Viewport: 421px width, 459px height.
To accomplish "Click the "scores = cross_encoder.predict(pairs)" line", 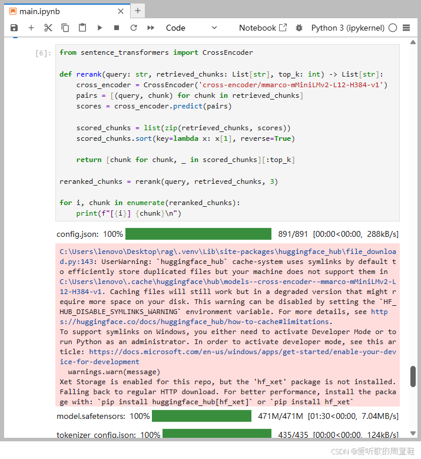I will coord(154,106).
